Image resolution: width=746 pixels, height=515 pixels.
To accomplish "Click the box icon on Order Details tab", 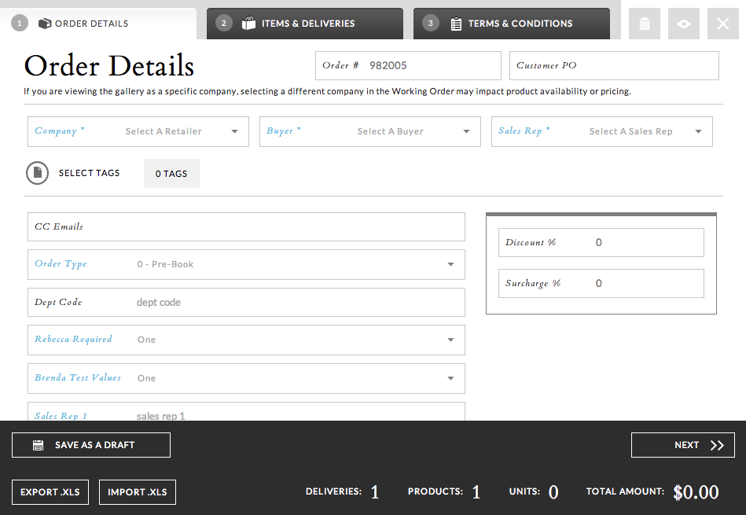I will click(x=45, y=24).
